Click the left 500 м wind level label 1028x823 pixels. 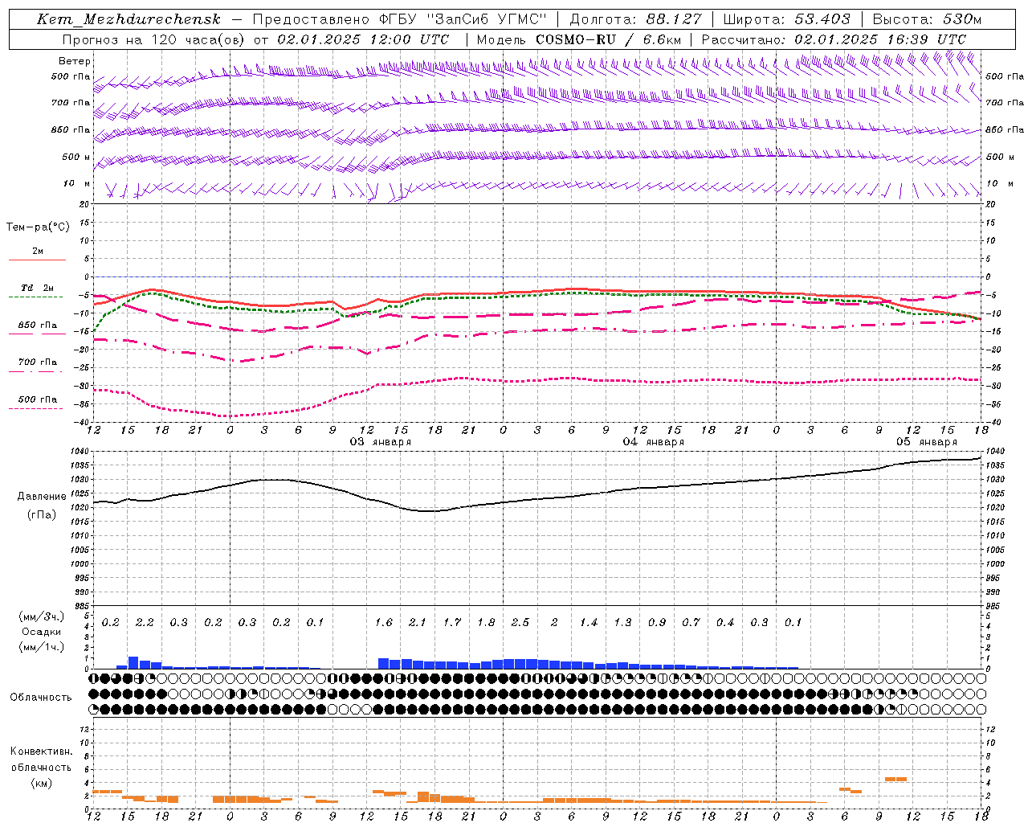pos(76,157)
